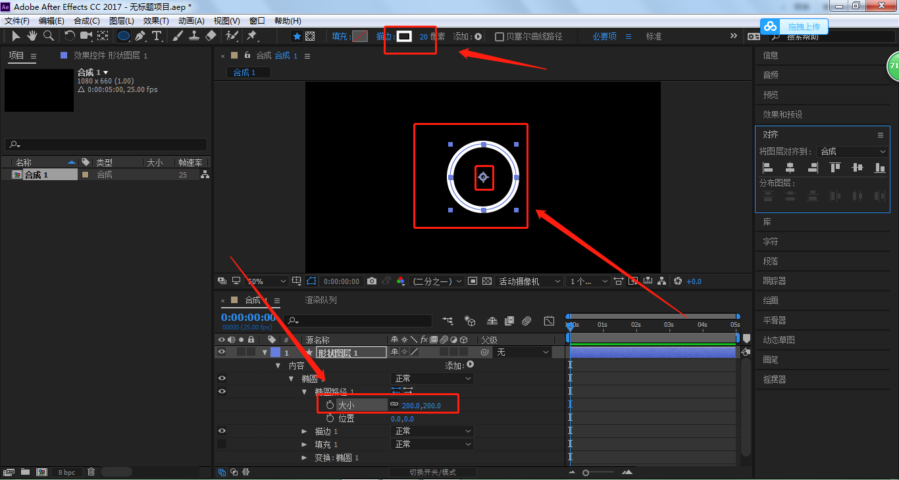Open the 合成(C) menu
This screenshot has height=480, width=899.
87,21
